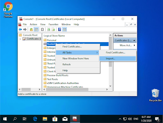Open the Recycle Bin desktop icon

[155, 95]
